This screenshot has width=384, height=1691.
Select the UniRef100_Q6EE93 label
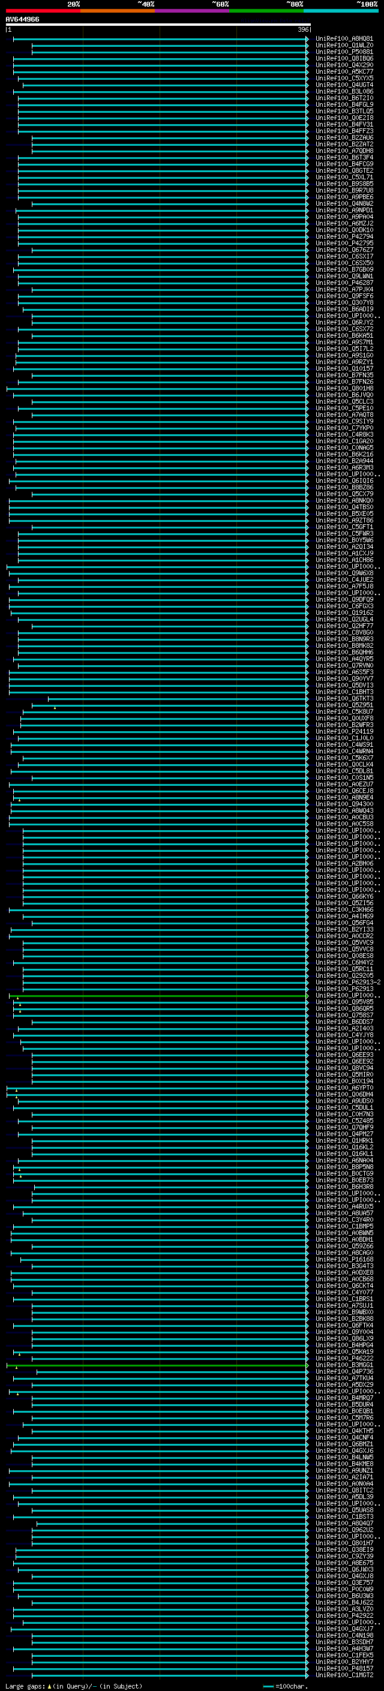(x=344, y=1054)
